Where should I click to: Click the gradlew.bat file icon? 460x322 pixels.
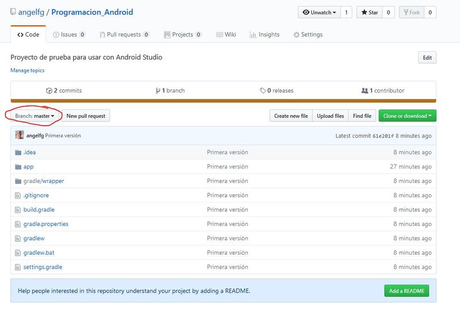[18, 253]
